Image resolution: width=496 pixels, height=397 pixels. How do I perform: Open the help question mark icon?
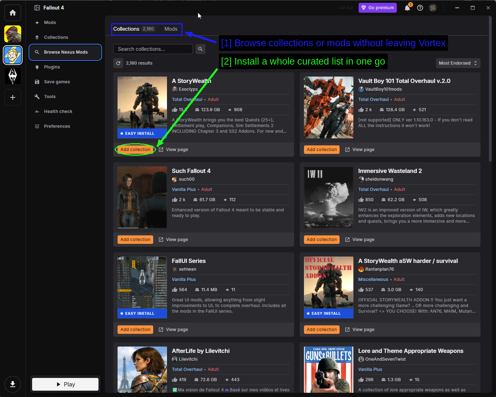click(x=420, y=8)
